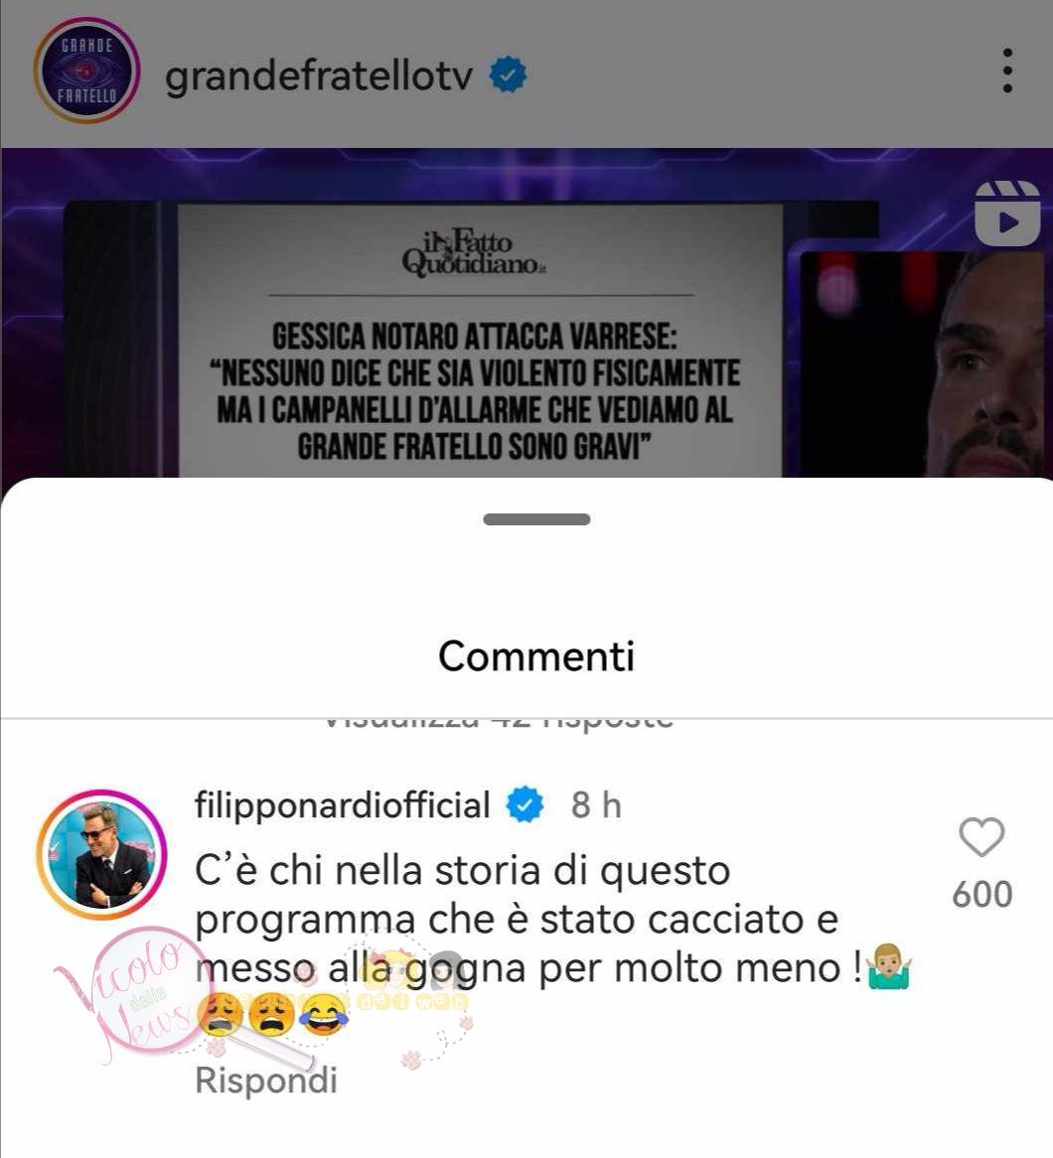Open filipponardiofficial profile avatar with story ring
Image resolution: width=1053 pixels, height=1158 pixels.
click(x=102, y=855)
